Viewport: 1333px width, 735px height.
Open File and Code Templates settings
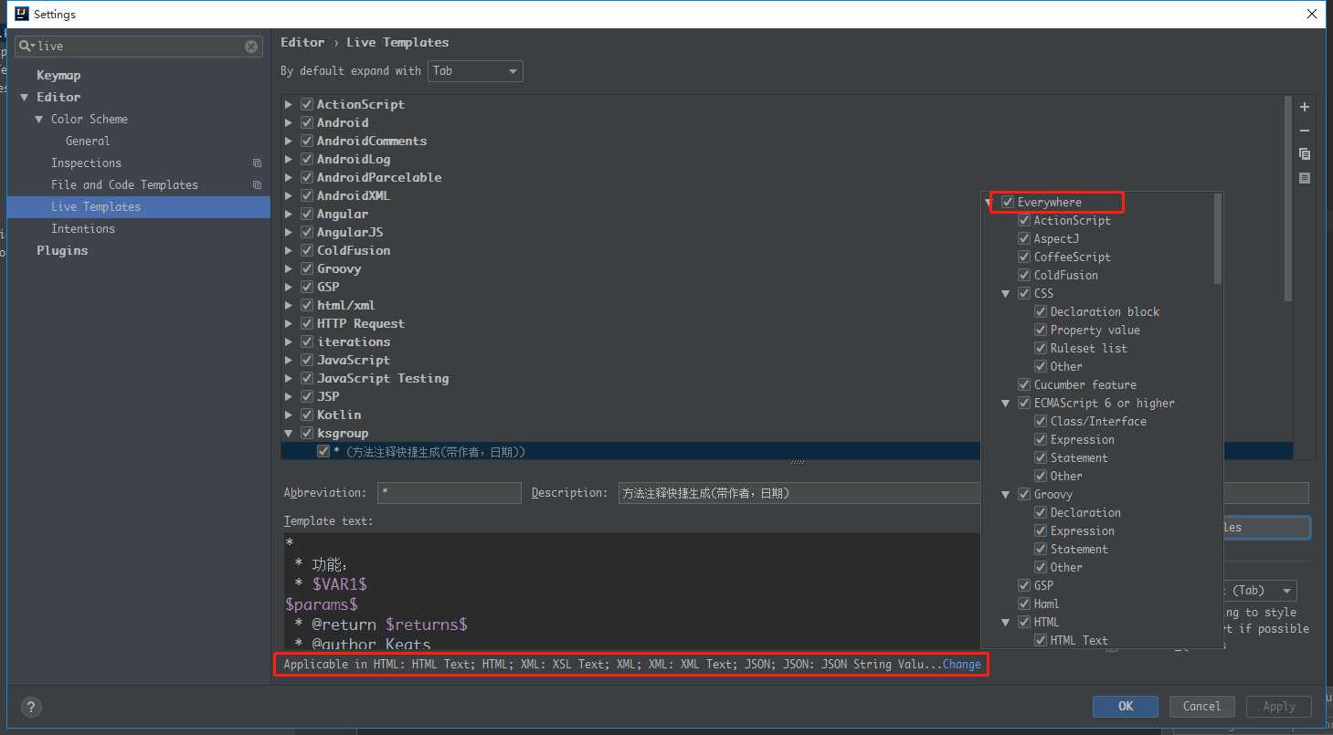[124, 184]
